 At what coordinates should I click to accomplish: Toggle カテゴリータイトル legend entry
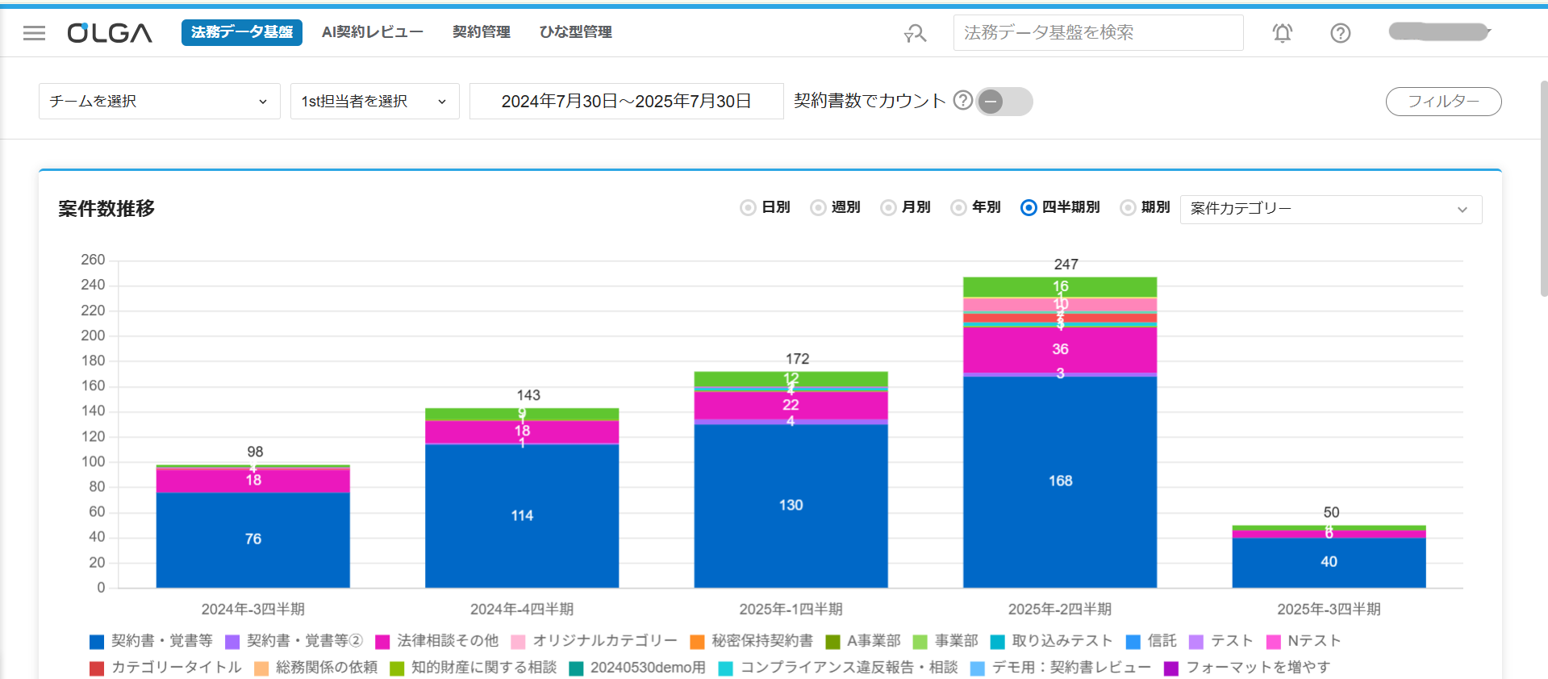click(165, 668)
